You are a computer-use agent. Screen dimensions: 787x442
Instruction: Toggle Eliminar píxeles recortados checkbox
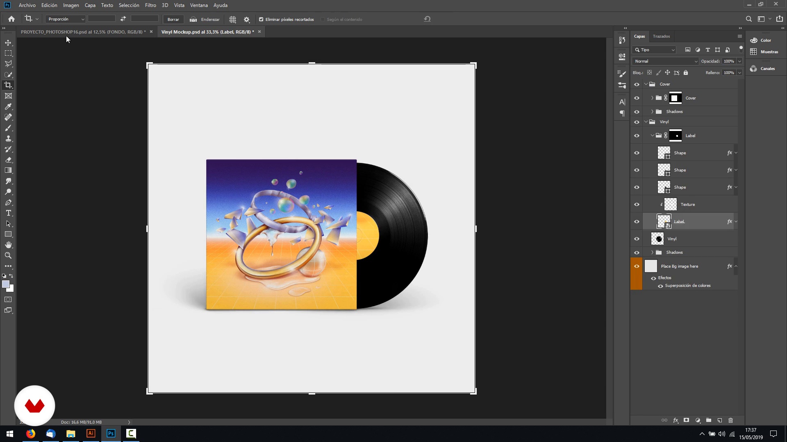click(x=261, y=19)
